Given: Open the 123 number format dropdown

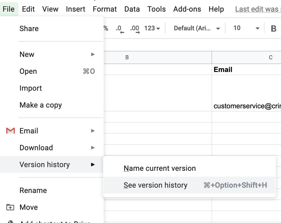Looking at the screenshot, I should pos(152,28).
